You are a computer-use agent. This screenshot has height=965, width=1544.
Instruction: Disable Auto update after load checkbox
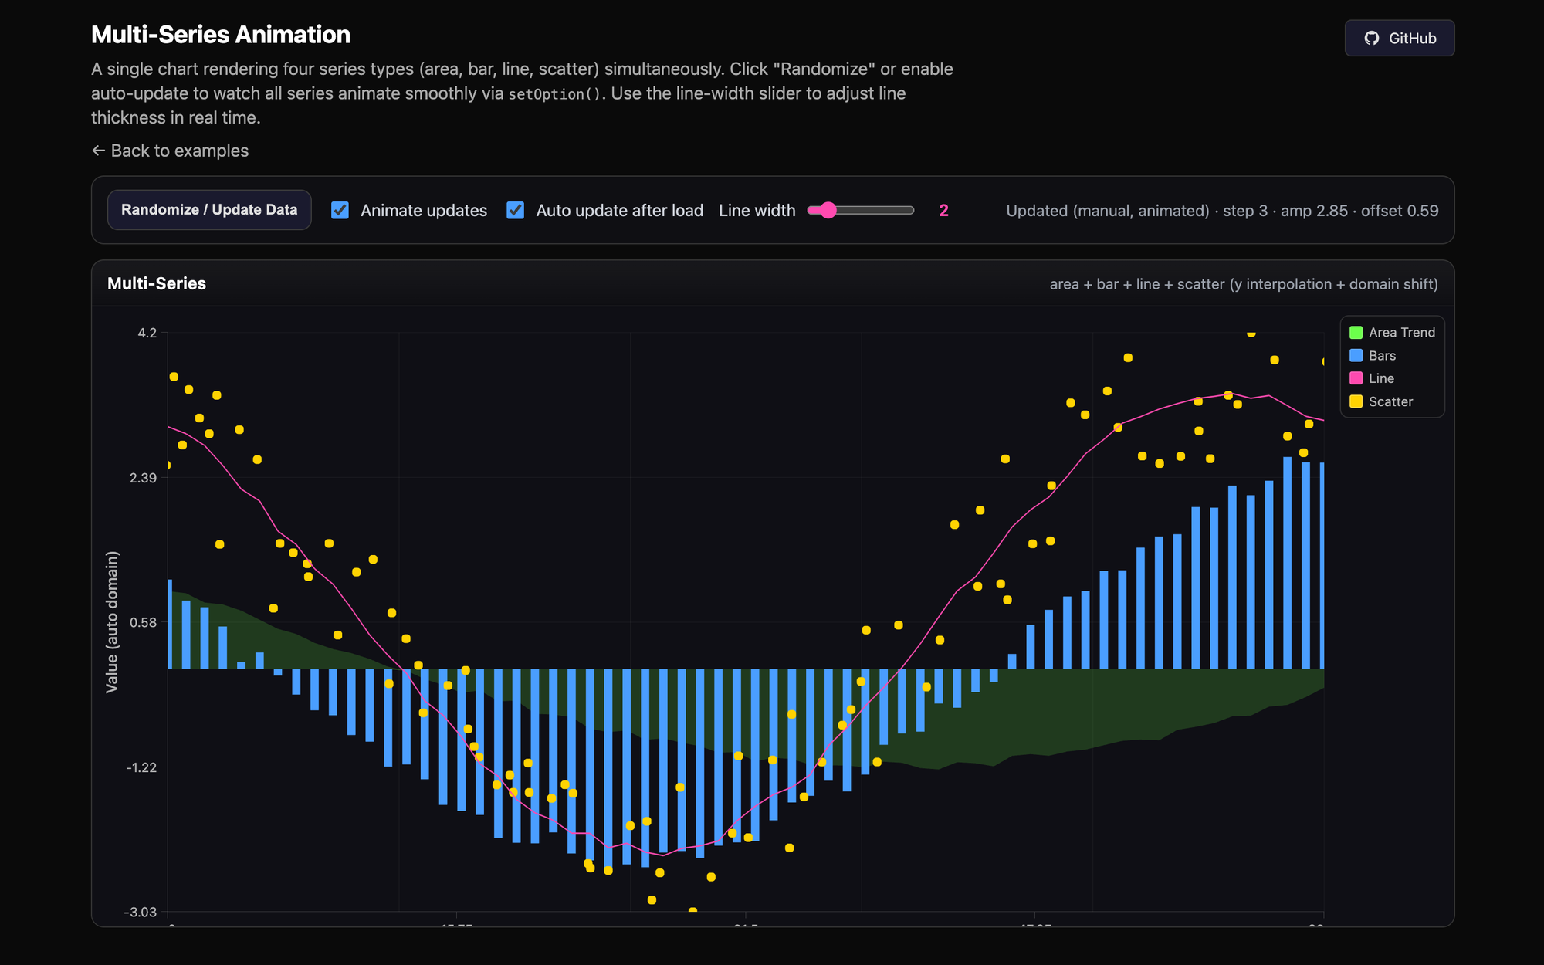pyautogui.click(x=516, y=210)
